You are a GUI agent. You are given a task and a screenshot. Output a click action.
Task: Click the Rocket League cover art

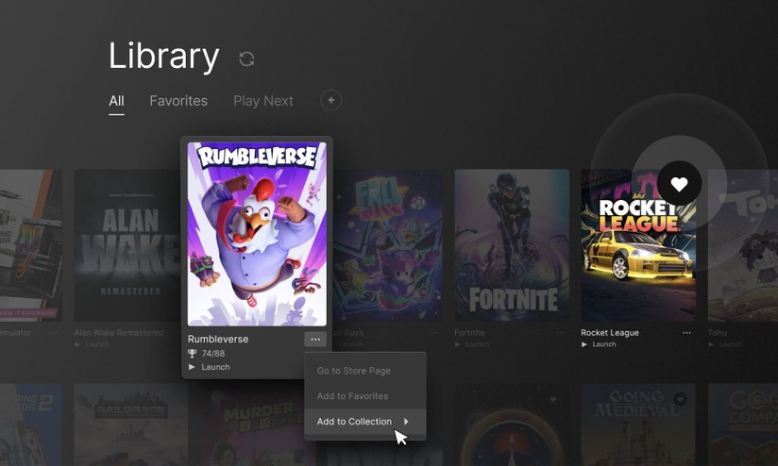[x=638, y=245]
